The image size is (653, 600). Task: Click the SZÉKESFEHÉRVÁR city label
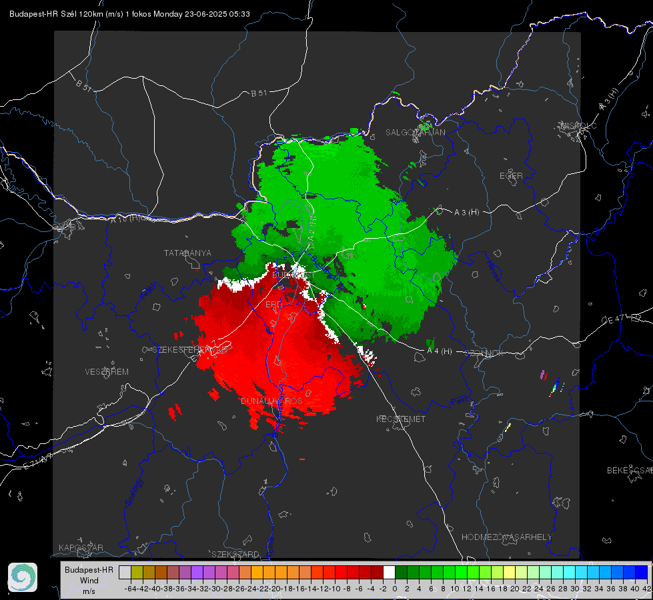tap(191, 349)
